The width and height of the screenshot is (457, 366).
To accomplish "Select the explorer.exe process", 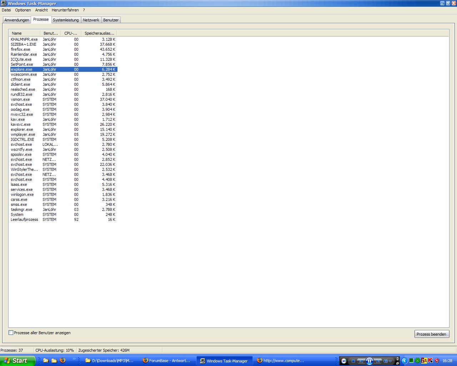I will 64,129.
